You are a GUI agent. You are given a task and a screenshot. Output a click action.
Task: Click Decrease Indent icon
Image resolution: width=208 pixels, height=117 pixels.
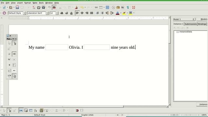107,13
